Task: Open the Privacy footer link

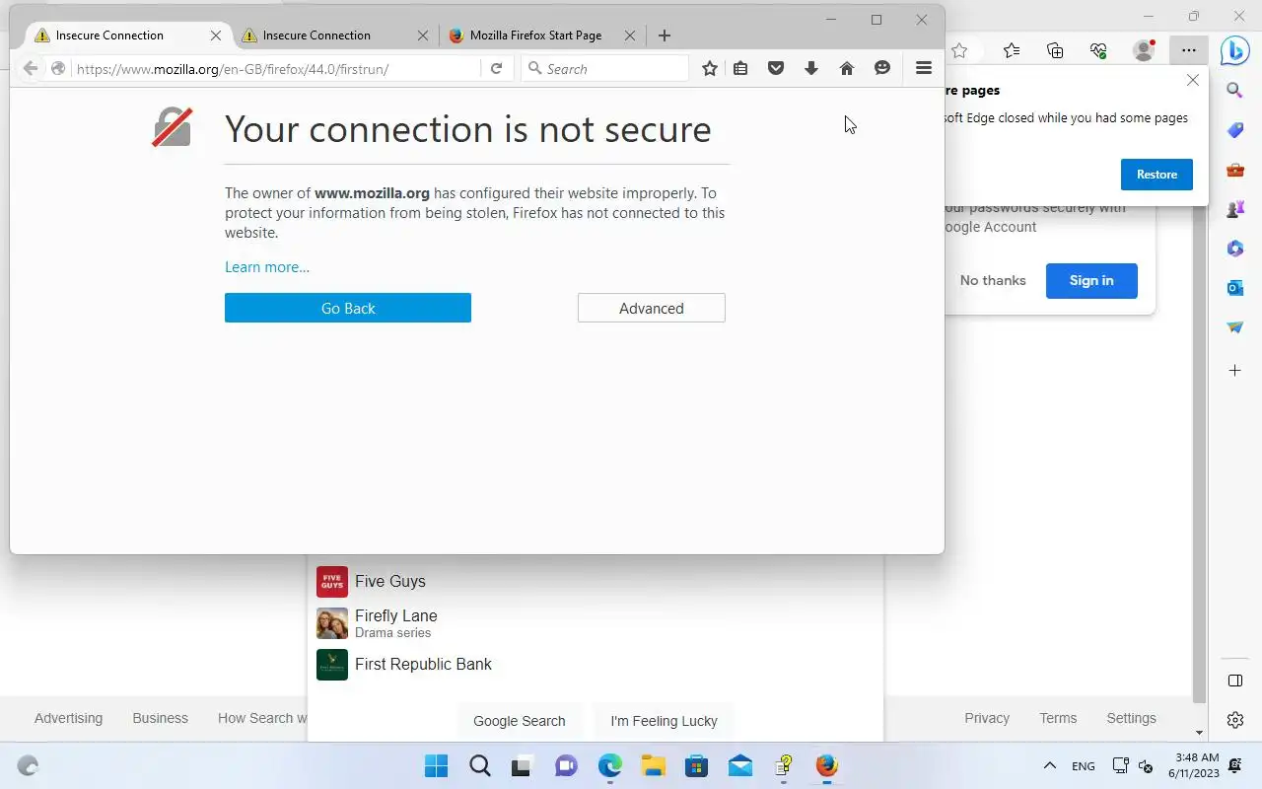Action: click(x=987, y=718)
